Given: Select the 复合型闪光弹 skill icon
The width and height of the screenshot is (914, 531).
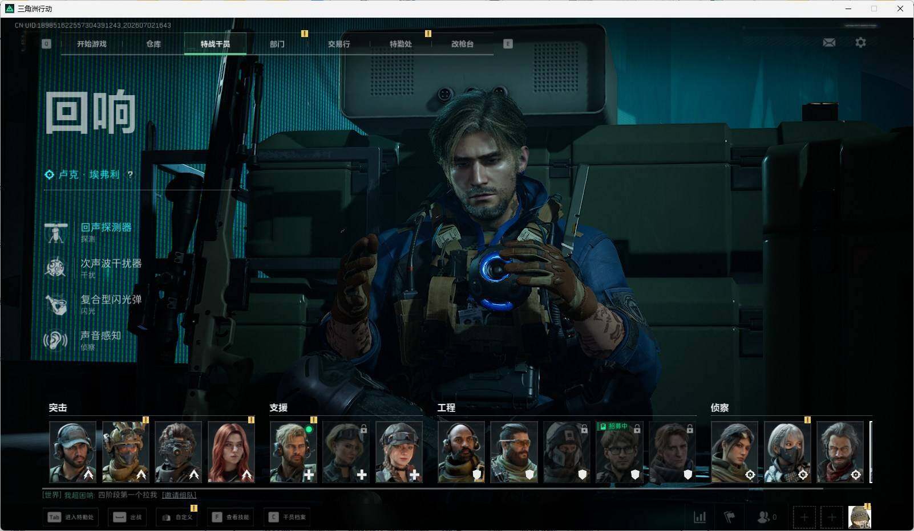Looking at the screenshot, I should 56,304.
